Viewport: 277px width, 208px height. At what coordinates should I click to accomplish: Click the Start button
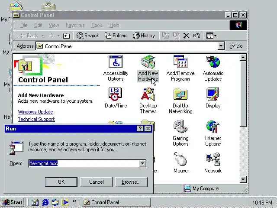(x=13, y=202)
